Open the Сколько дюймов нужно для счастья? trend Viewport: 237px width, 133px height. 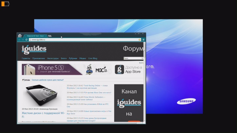(x=48, y=80)
